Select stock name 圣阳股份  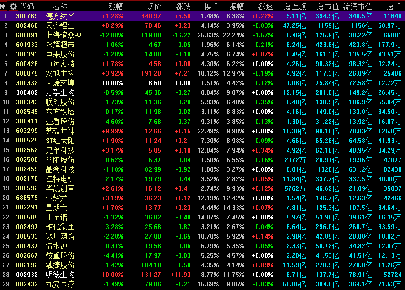coord(60,160)
